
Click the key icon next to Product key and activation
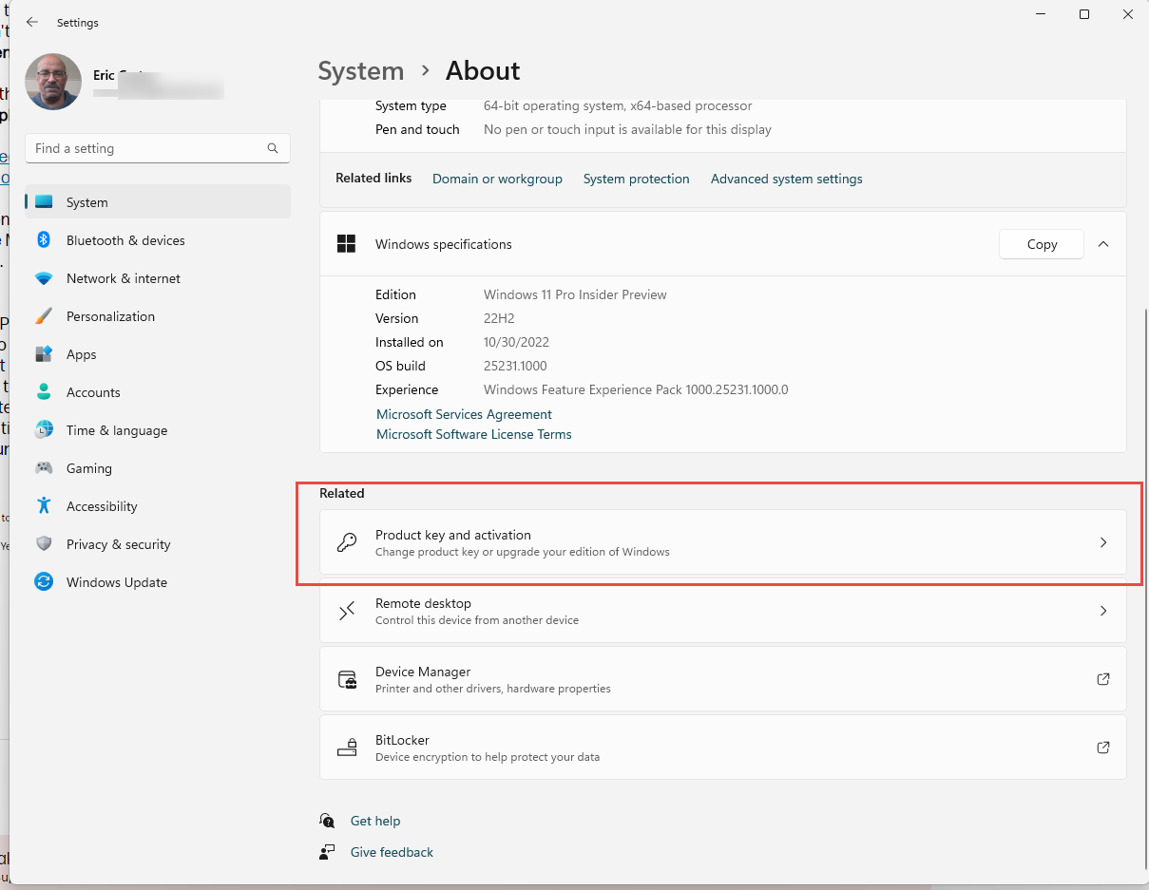[347, 542]
